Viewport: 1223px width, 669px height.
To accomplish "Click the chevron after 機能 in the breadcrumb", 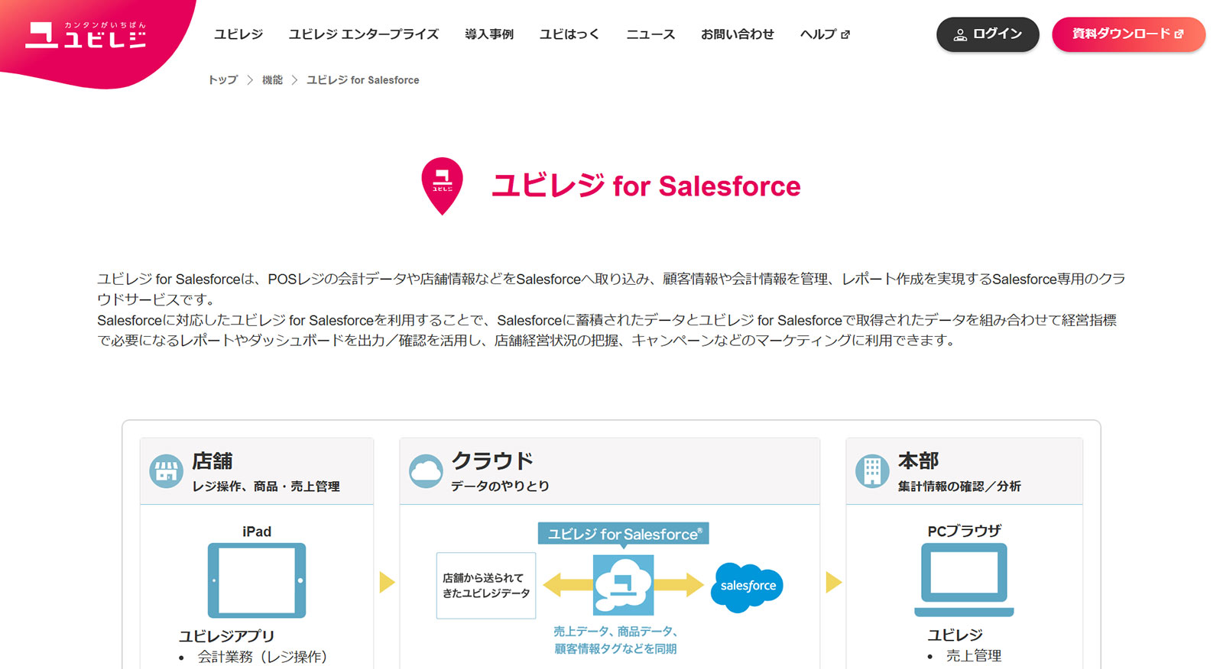I will [294, 79].
